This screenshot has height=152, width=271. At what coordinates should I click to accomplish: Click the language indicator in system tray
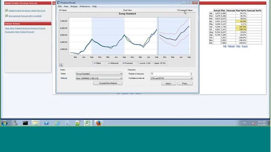(x=244, y=123)
